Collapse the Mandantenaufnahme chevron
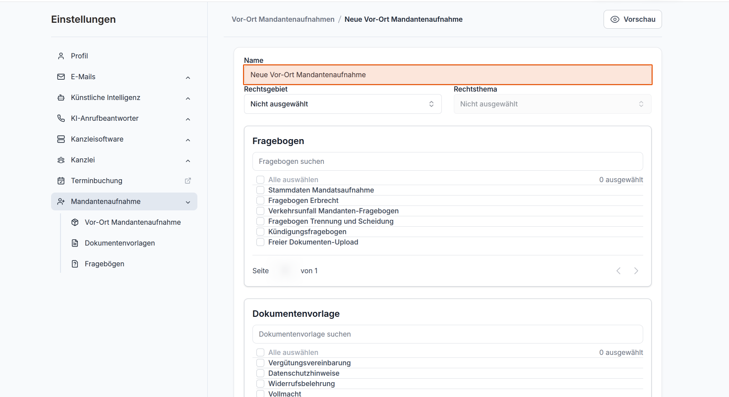The height and width of the screenshot is (397, 729). [x=188, y=202]
